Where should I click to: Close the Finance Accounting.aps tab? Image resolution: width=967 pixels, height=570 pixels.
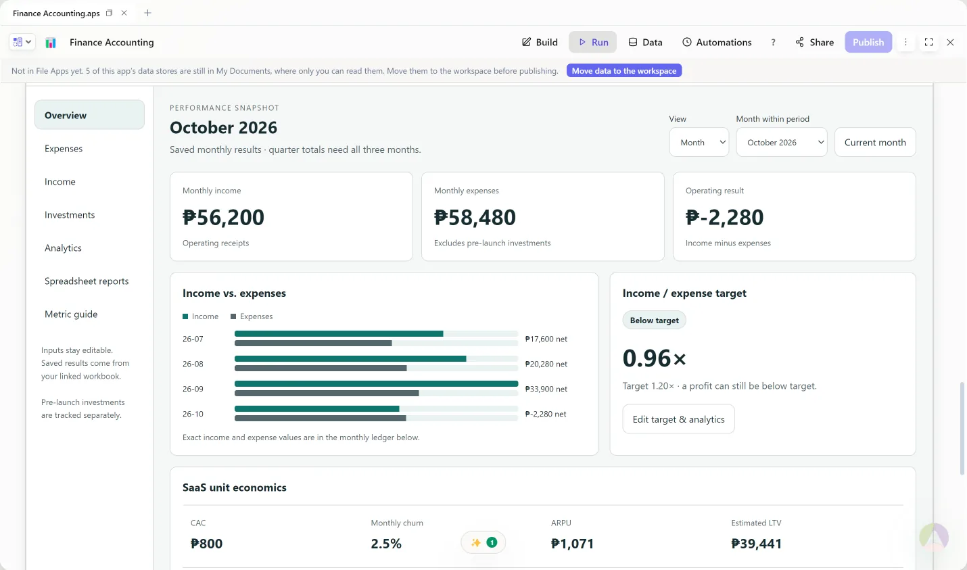click(x=124, y=13)
